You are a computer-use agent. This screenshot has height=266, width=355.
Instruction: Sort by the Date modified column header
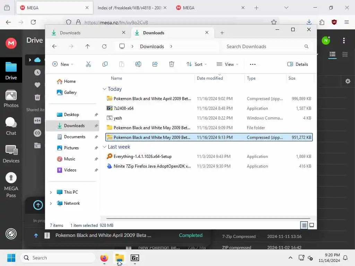210,78
